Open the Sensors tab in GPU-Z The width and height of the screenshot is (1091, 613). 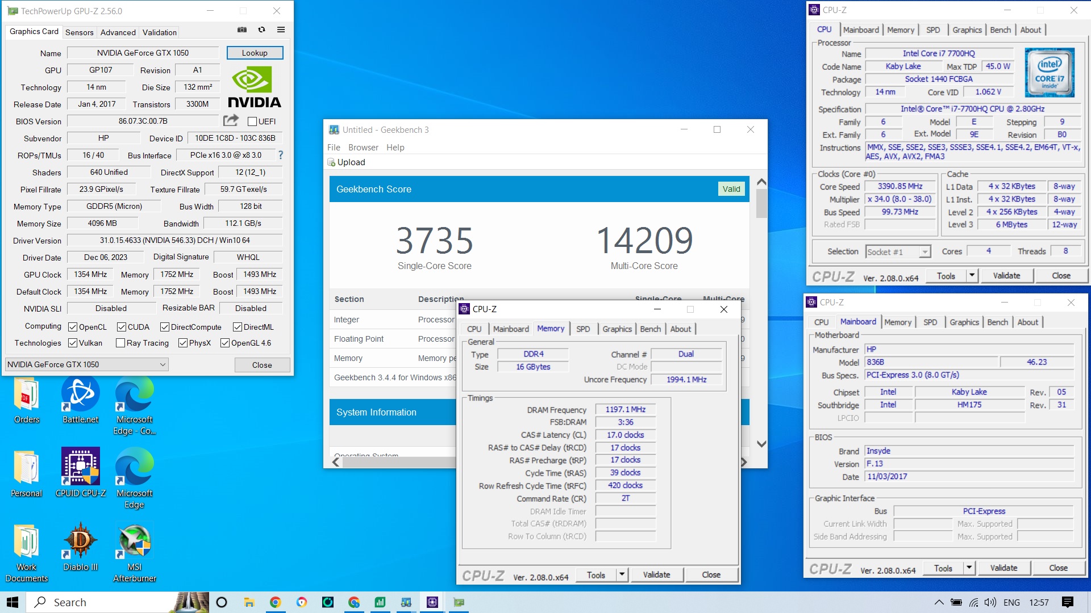[x=79, y=32]
